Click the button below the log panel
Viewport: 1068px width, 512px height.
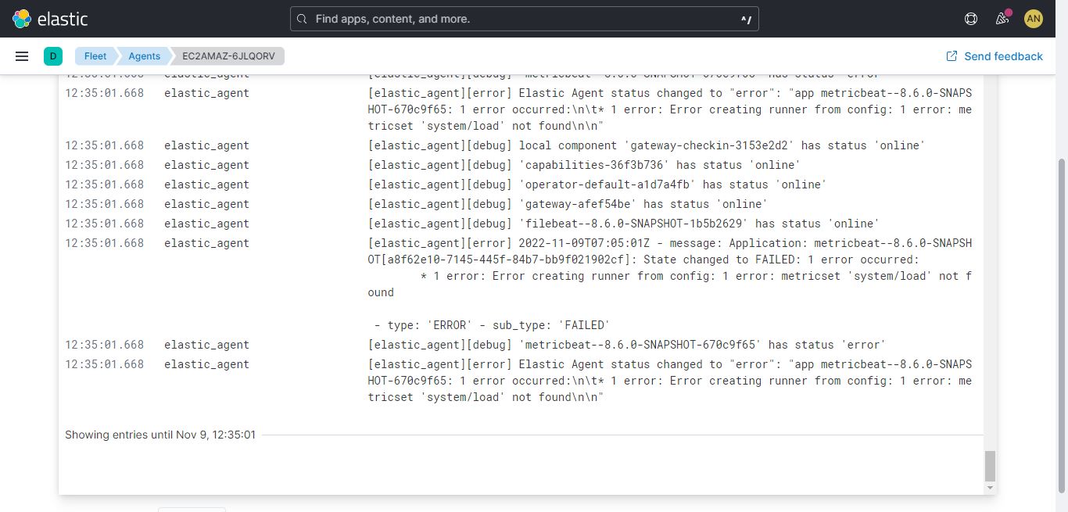tap(192, 509)
